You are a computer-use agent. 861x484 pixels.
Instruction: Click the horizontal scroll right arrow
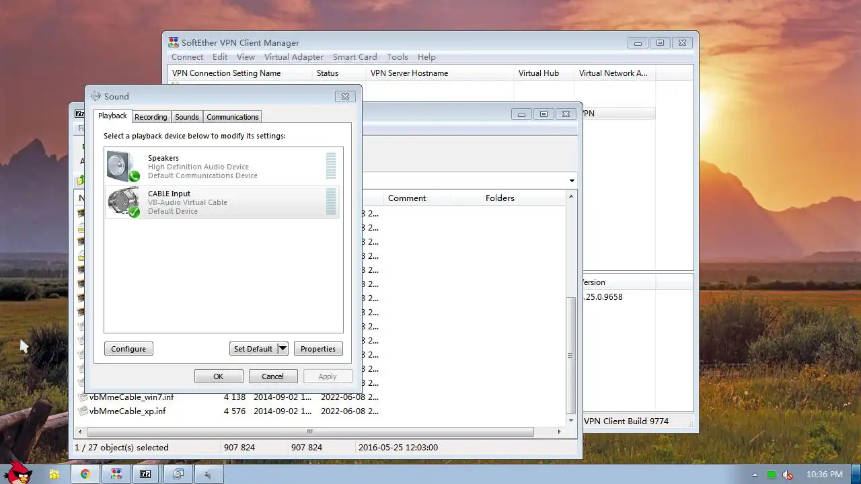point(559,432)
